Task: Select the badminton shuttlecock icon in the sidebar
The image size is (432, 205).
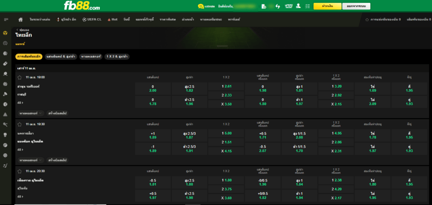Action: point(5,94)
